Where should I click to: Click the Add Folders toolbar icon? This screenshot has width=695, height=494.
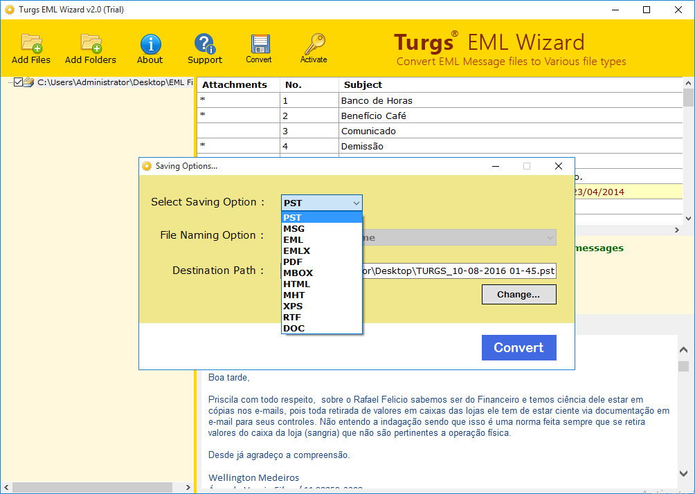[91, 43]
